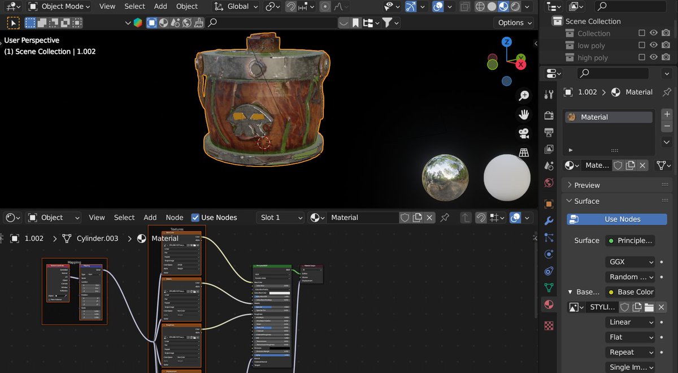Click the viewport pan hand gizmo
This screenshot has width=678, height=373.
[x=524, y=115]
